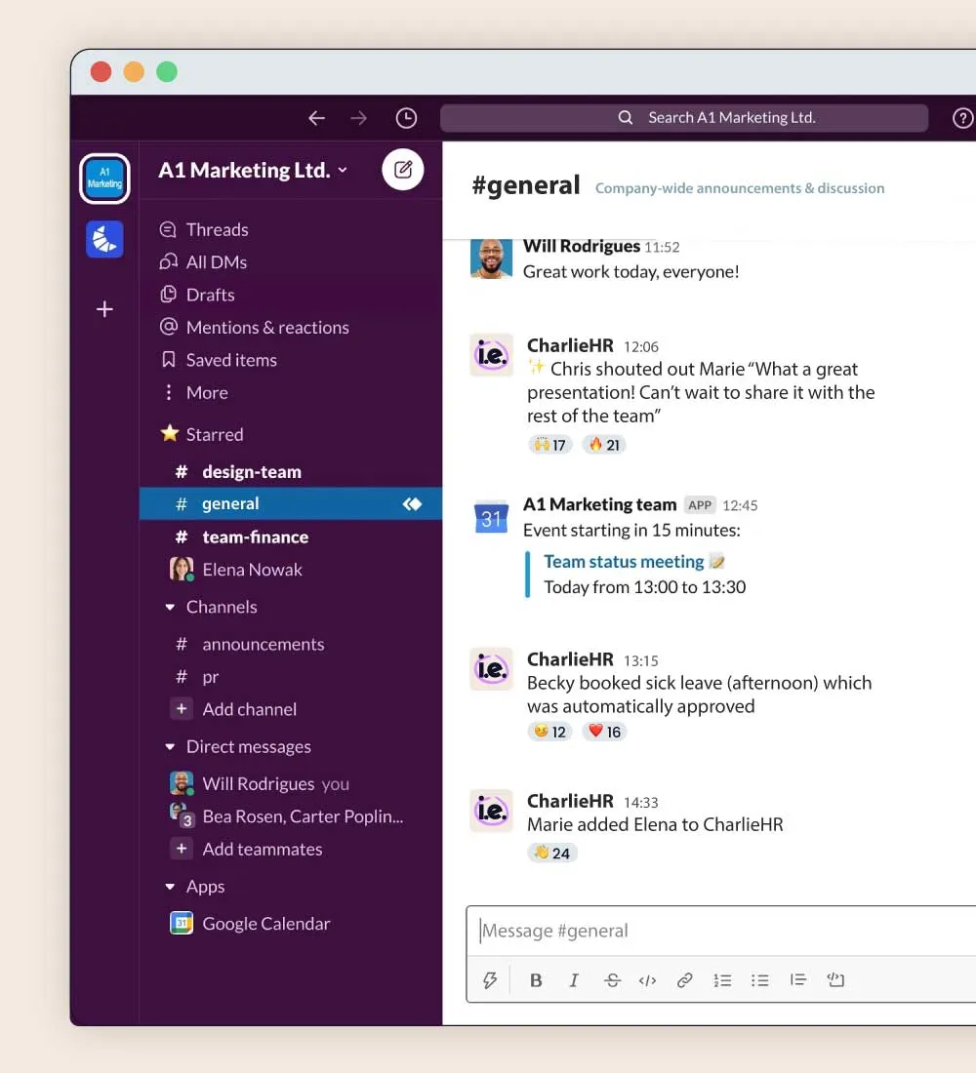Click the compose new message button

click(403, 169)
